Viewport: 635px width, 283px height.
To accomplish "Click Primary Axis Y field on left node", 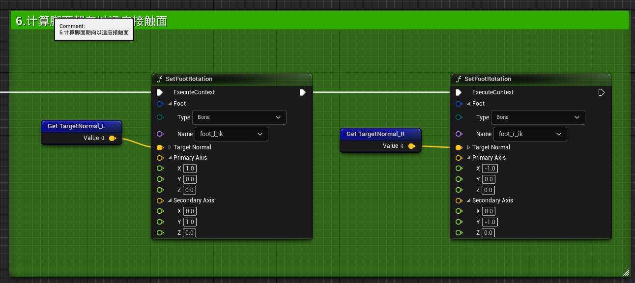I will [190, 179].
